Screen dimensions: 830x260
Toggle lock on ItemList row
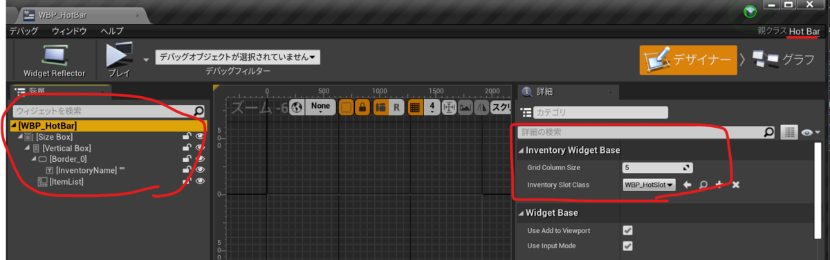187,181
